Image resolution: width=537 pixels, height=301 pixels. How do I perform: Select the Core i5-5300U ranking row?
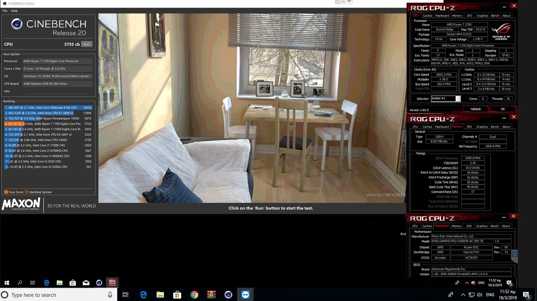pos(48,167)
